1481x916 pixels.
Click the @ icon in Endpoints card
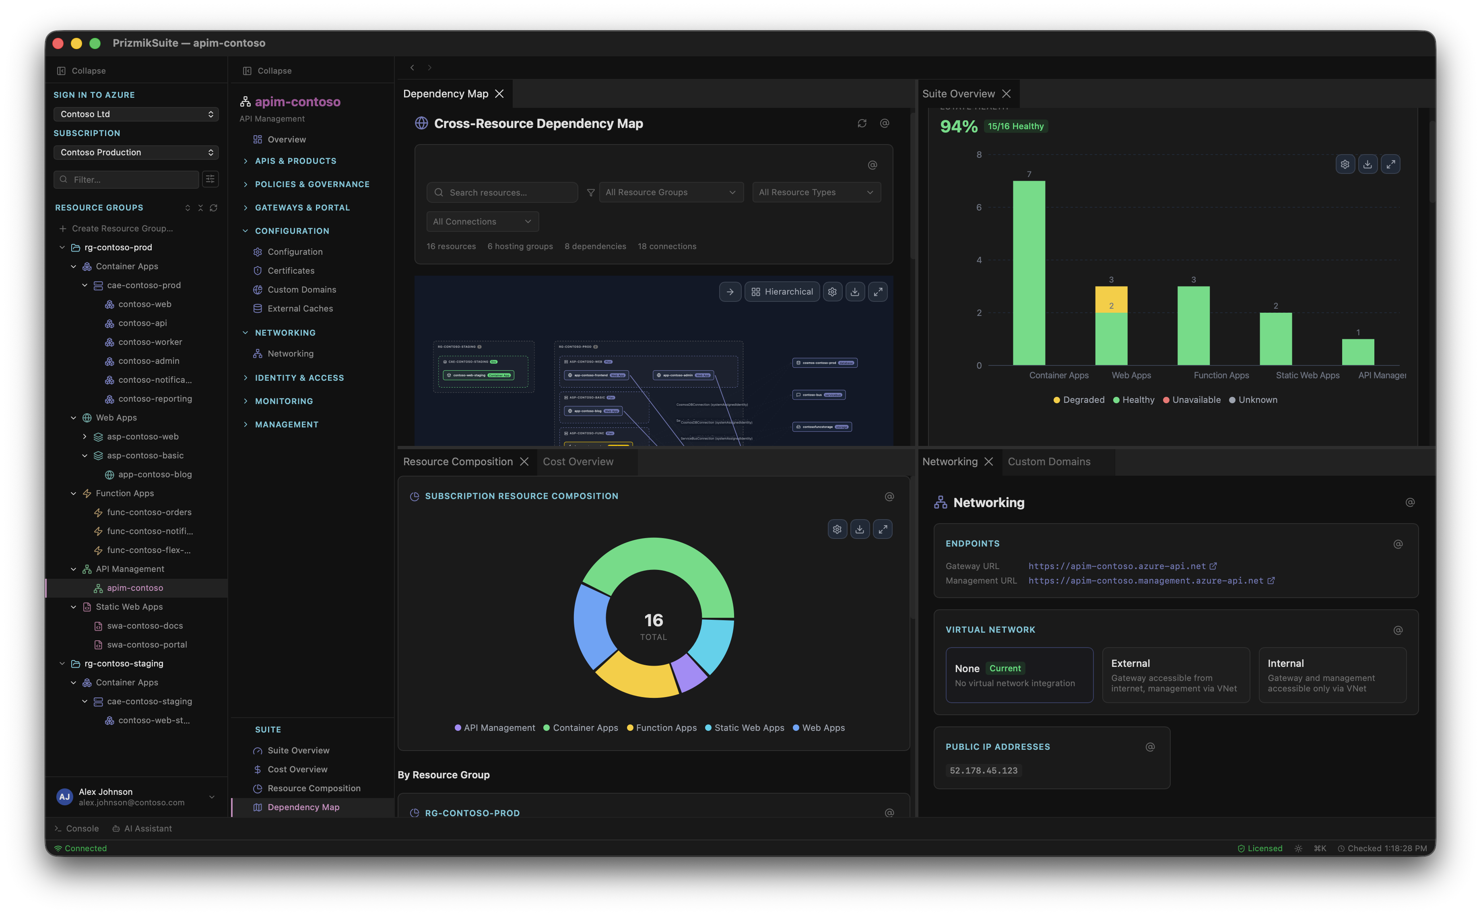coord(1397,544)
